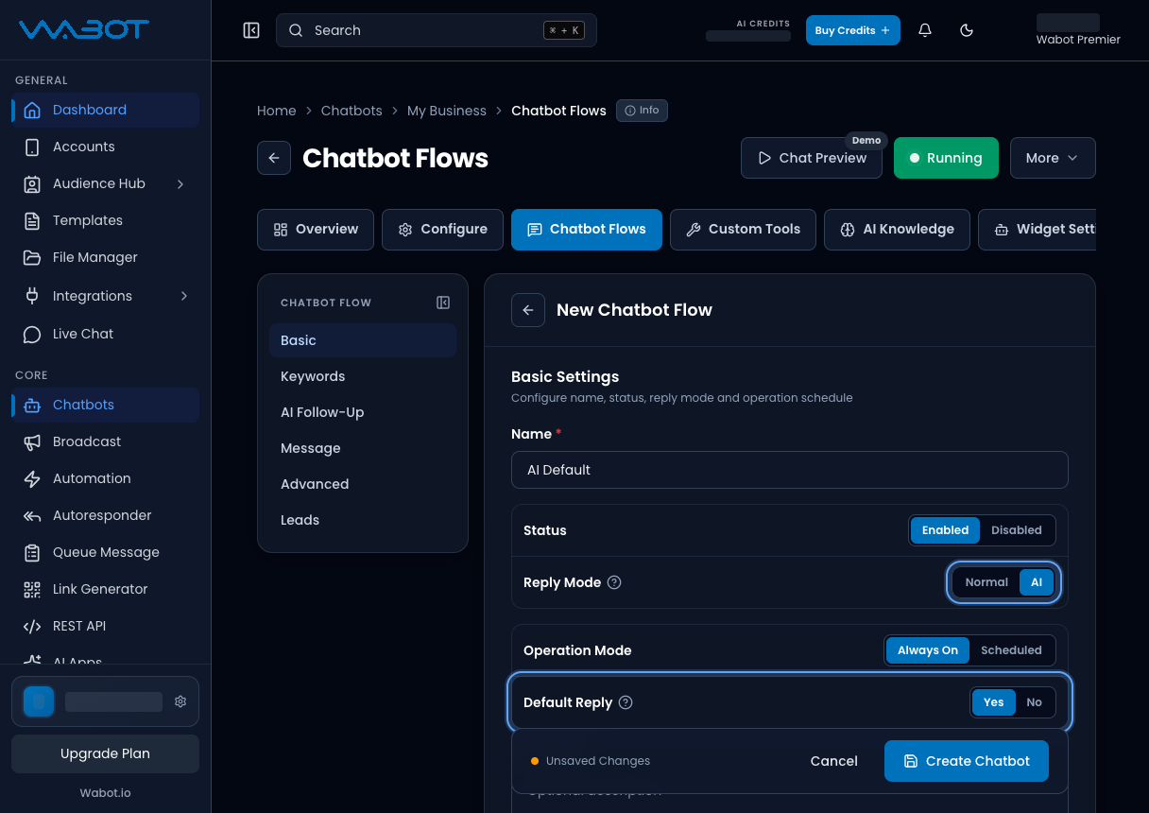Viewport: 1149px width, 813px height.
Task: Switch to dark mode moon icon
Action: pos(967,30)
